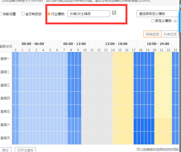Click the 星期六 row label
Viewport: 182px width, 152px height.
click(x=5, y=125)
